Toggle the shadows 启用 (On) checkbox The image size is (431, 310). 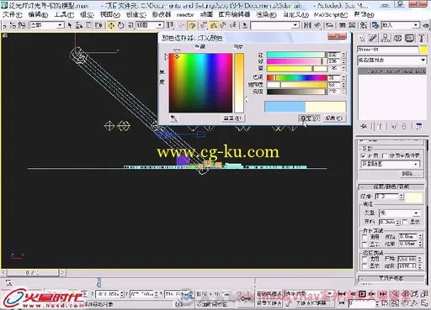coord(364,155)
